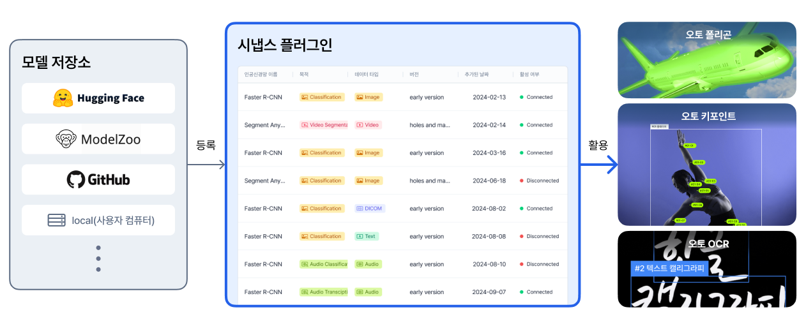Click the 2024-02-13 date cell

point(489,98)
